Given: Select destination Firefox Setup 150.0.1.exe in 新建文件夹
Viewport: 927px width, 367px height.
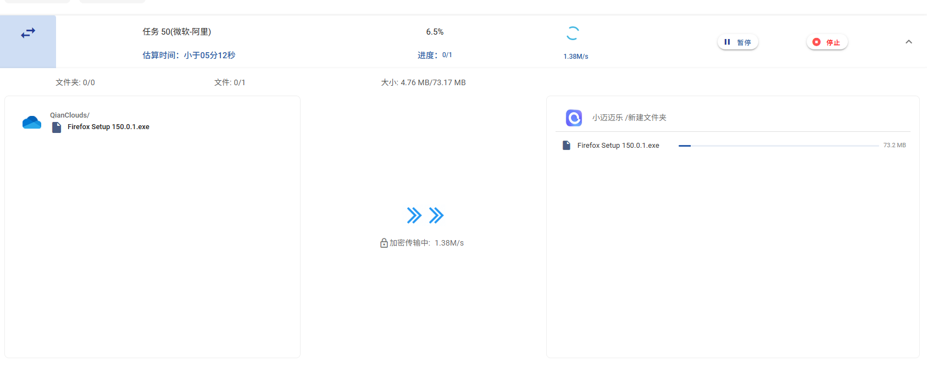Looking at the screenshot, I should tap(618, 146).
